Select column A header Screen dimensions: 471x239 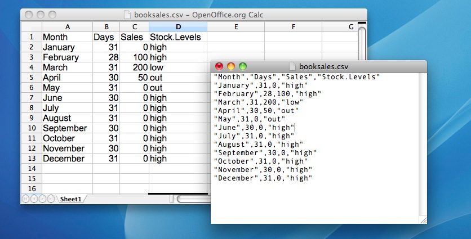pos(67,26)
